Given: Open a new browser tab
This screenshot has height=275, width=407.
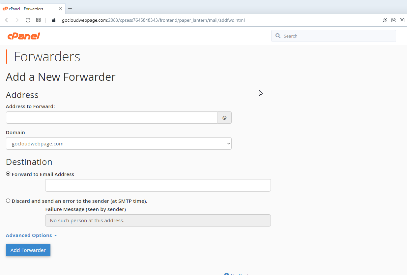Looking at the screenshot, I should coord(70,9).
